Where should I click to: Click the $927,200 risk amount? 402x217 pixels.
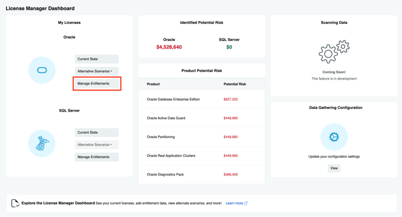(x=230, y=99)
